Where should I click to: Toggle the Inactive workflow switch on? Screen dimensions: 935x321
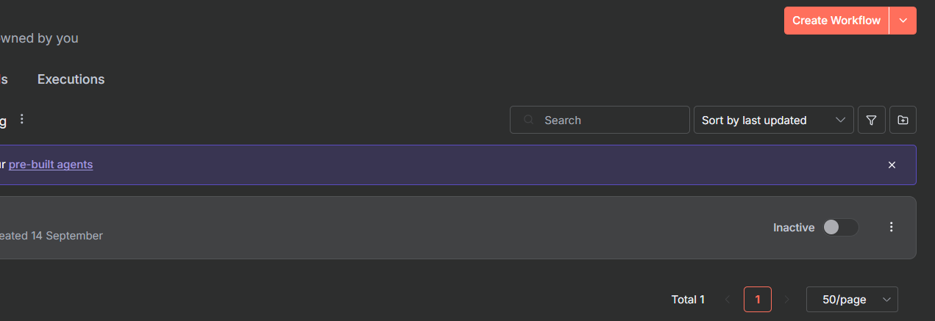[x=840, y=228]
